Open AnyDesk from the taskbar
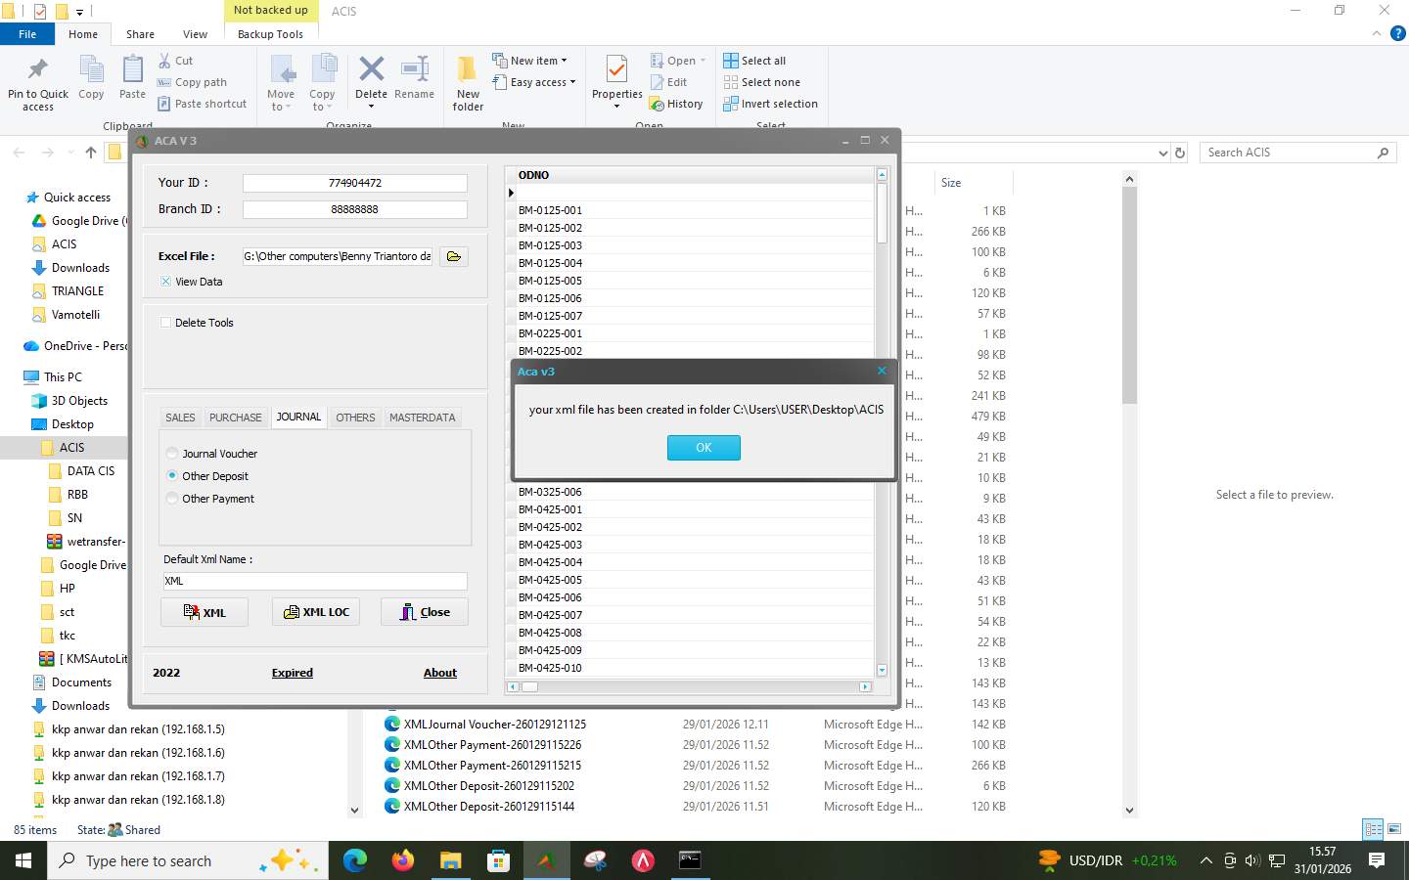1409x880 pixels. pos(643,861)
